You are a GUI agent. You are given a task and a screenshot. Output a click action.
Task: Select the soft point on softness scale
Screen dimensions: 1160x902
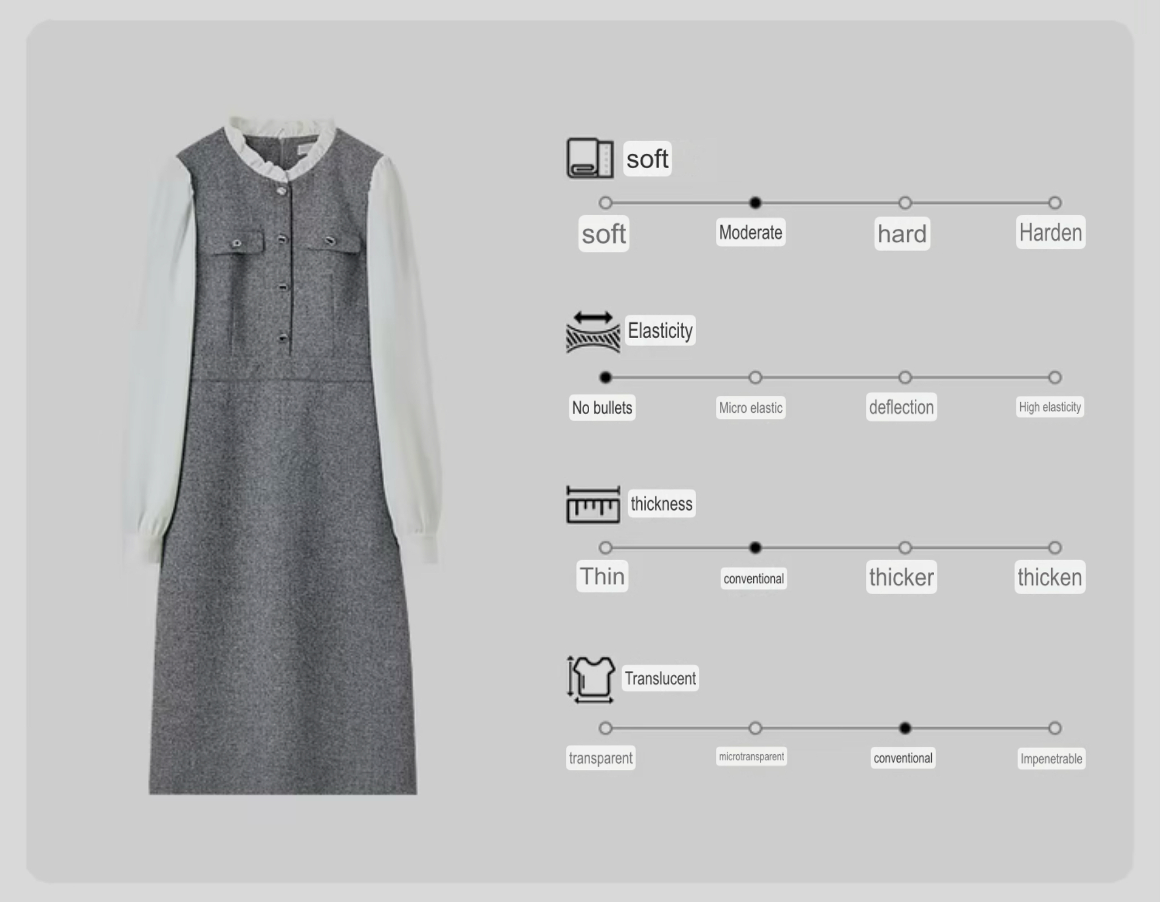[605, 203]
